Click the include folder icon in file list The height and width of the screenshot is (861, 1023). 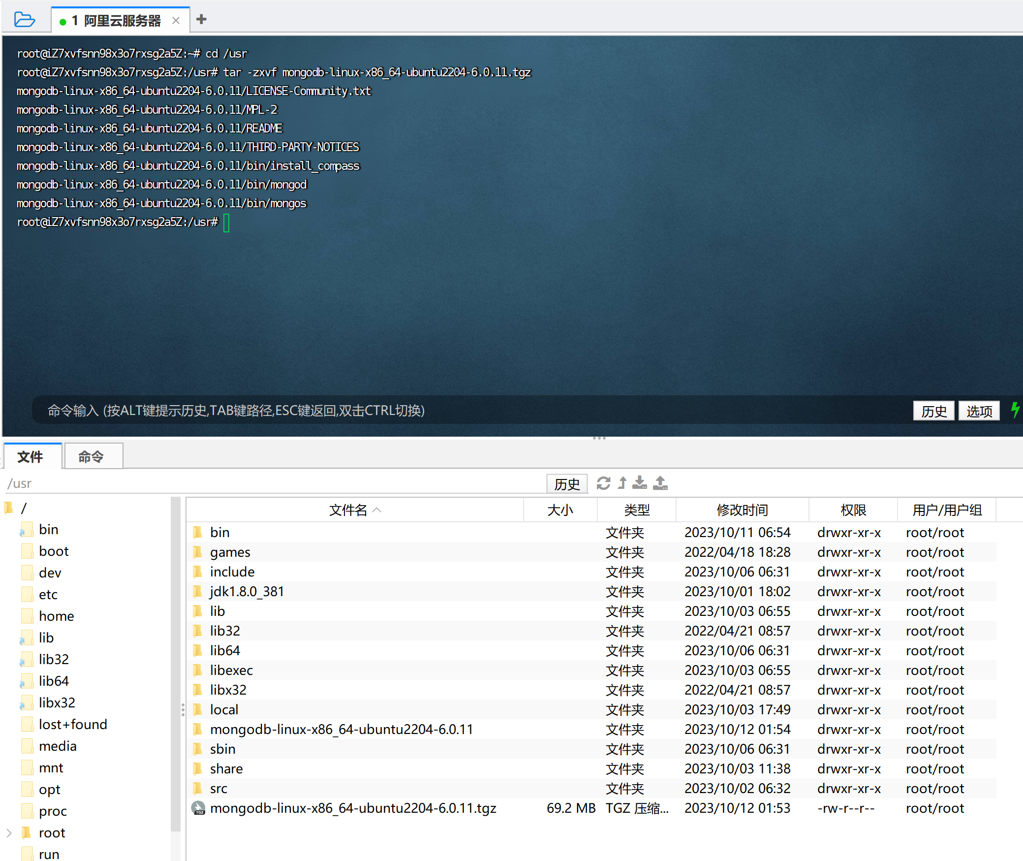pyautogui.click(x=198, y=572)
